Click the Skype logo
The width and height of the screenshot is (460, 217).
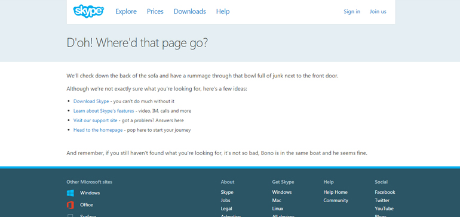(88, 11)
